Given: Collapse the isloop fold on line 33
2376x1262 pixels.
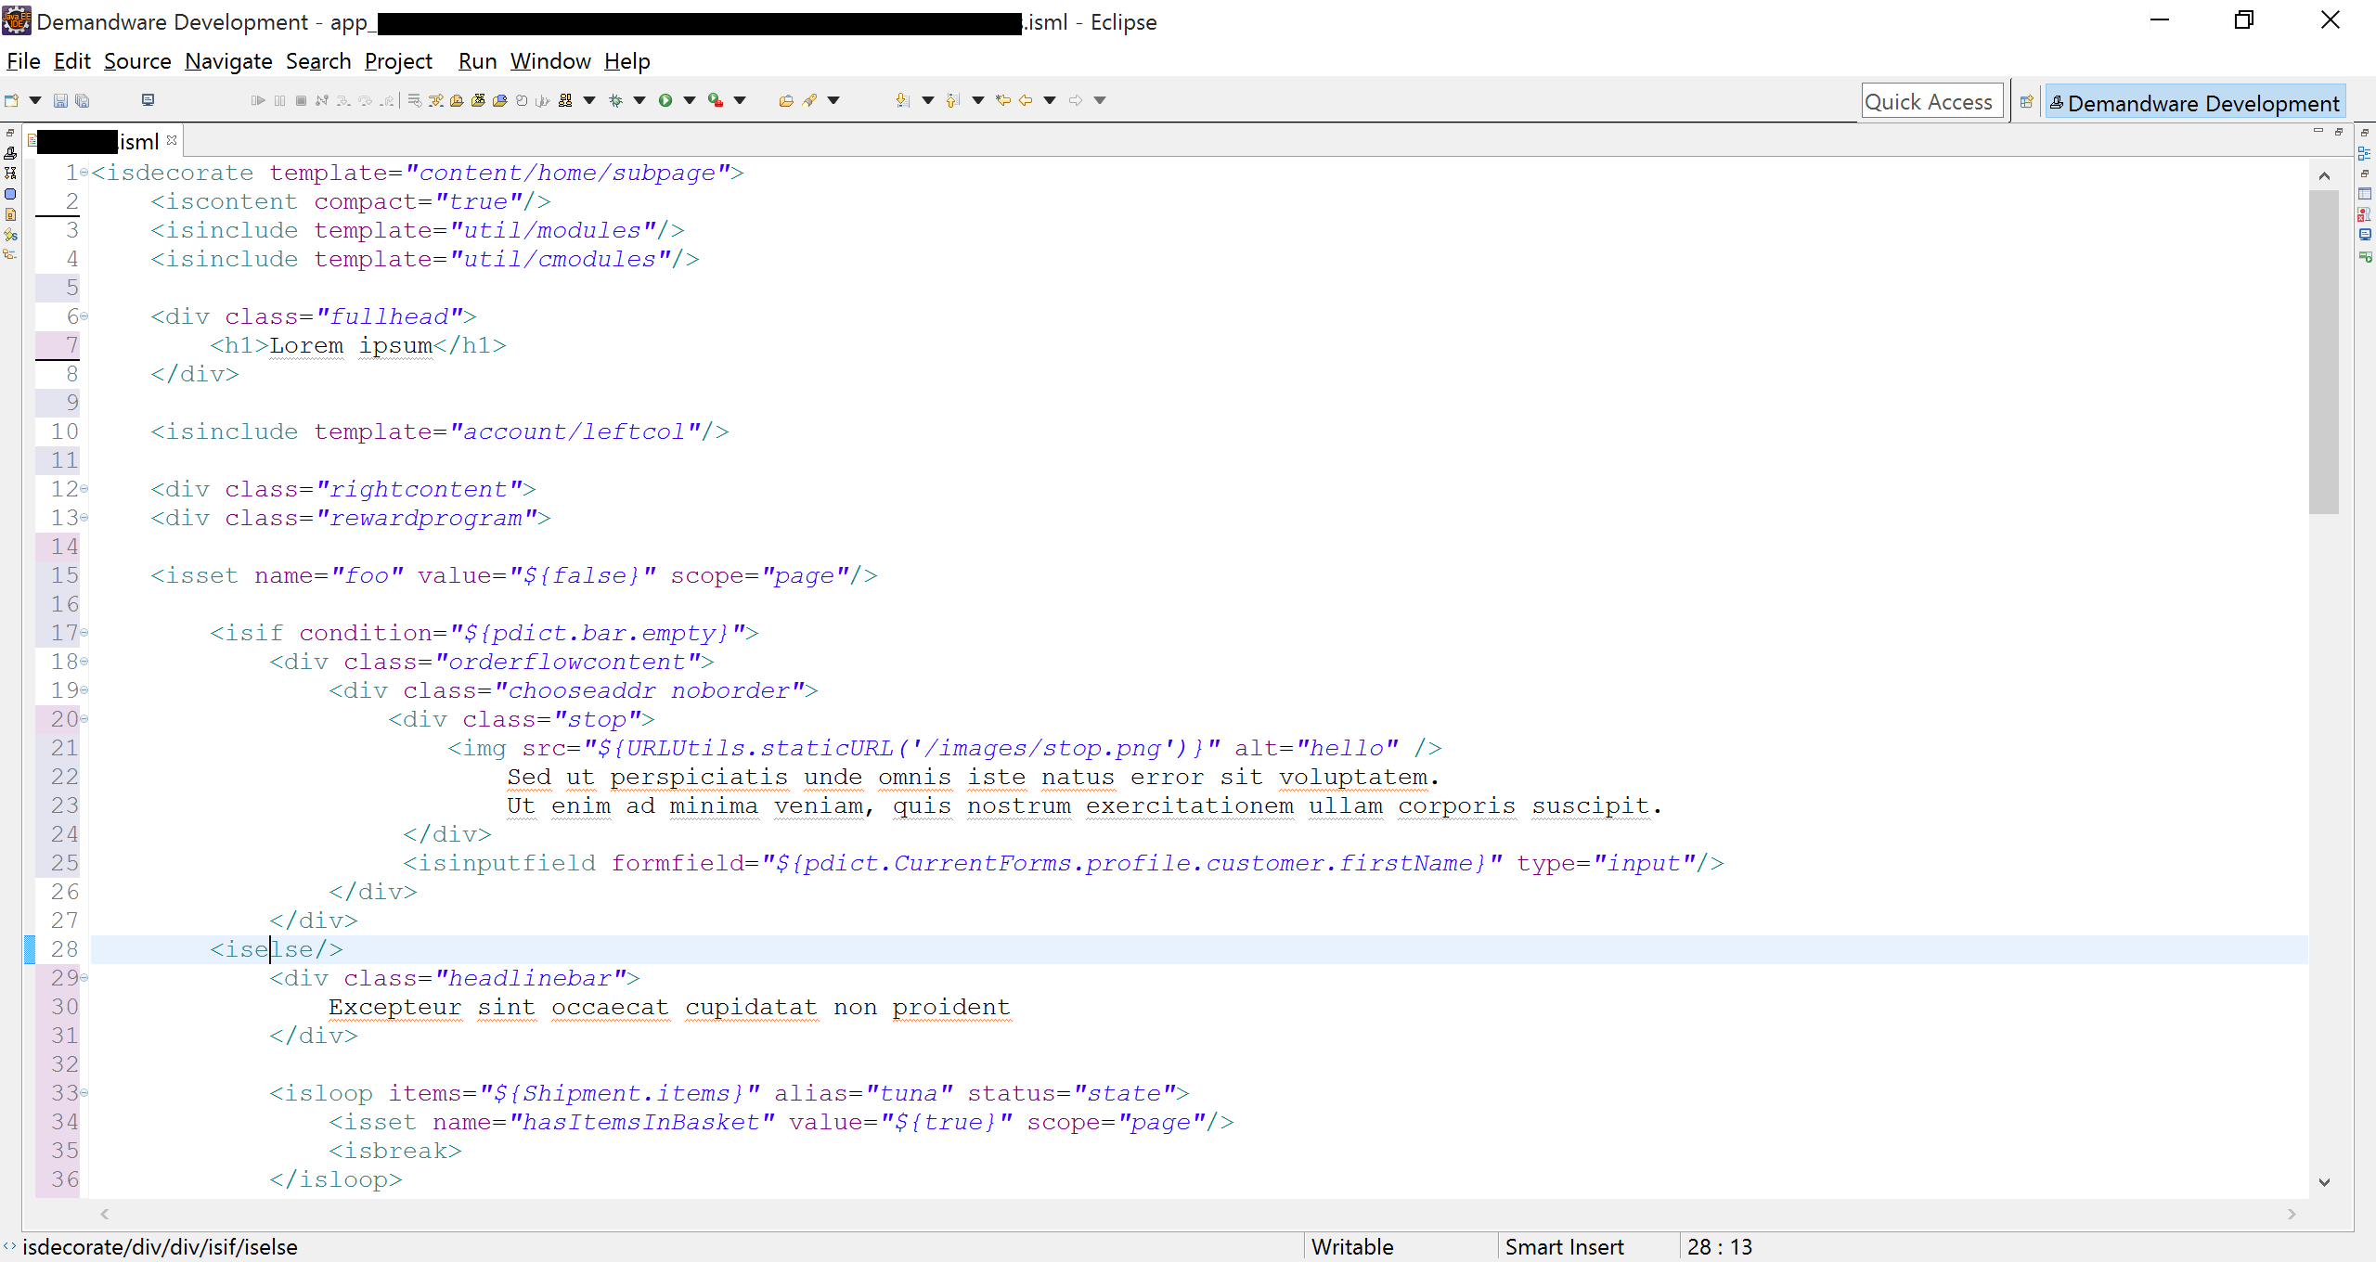Looking at the screenshot, I should coord(84,1093).
